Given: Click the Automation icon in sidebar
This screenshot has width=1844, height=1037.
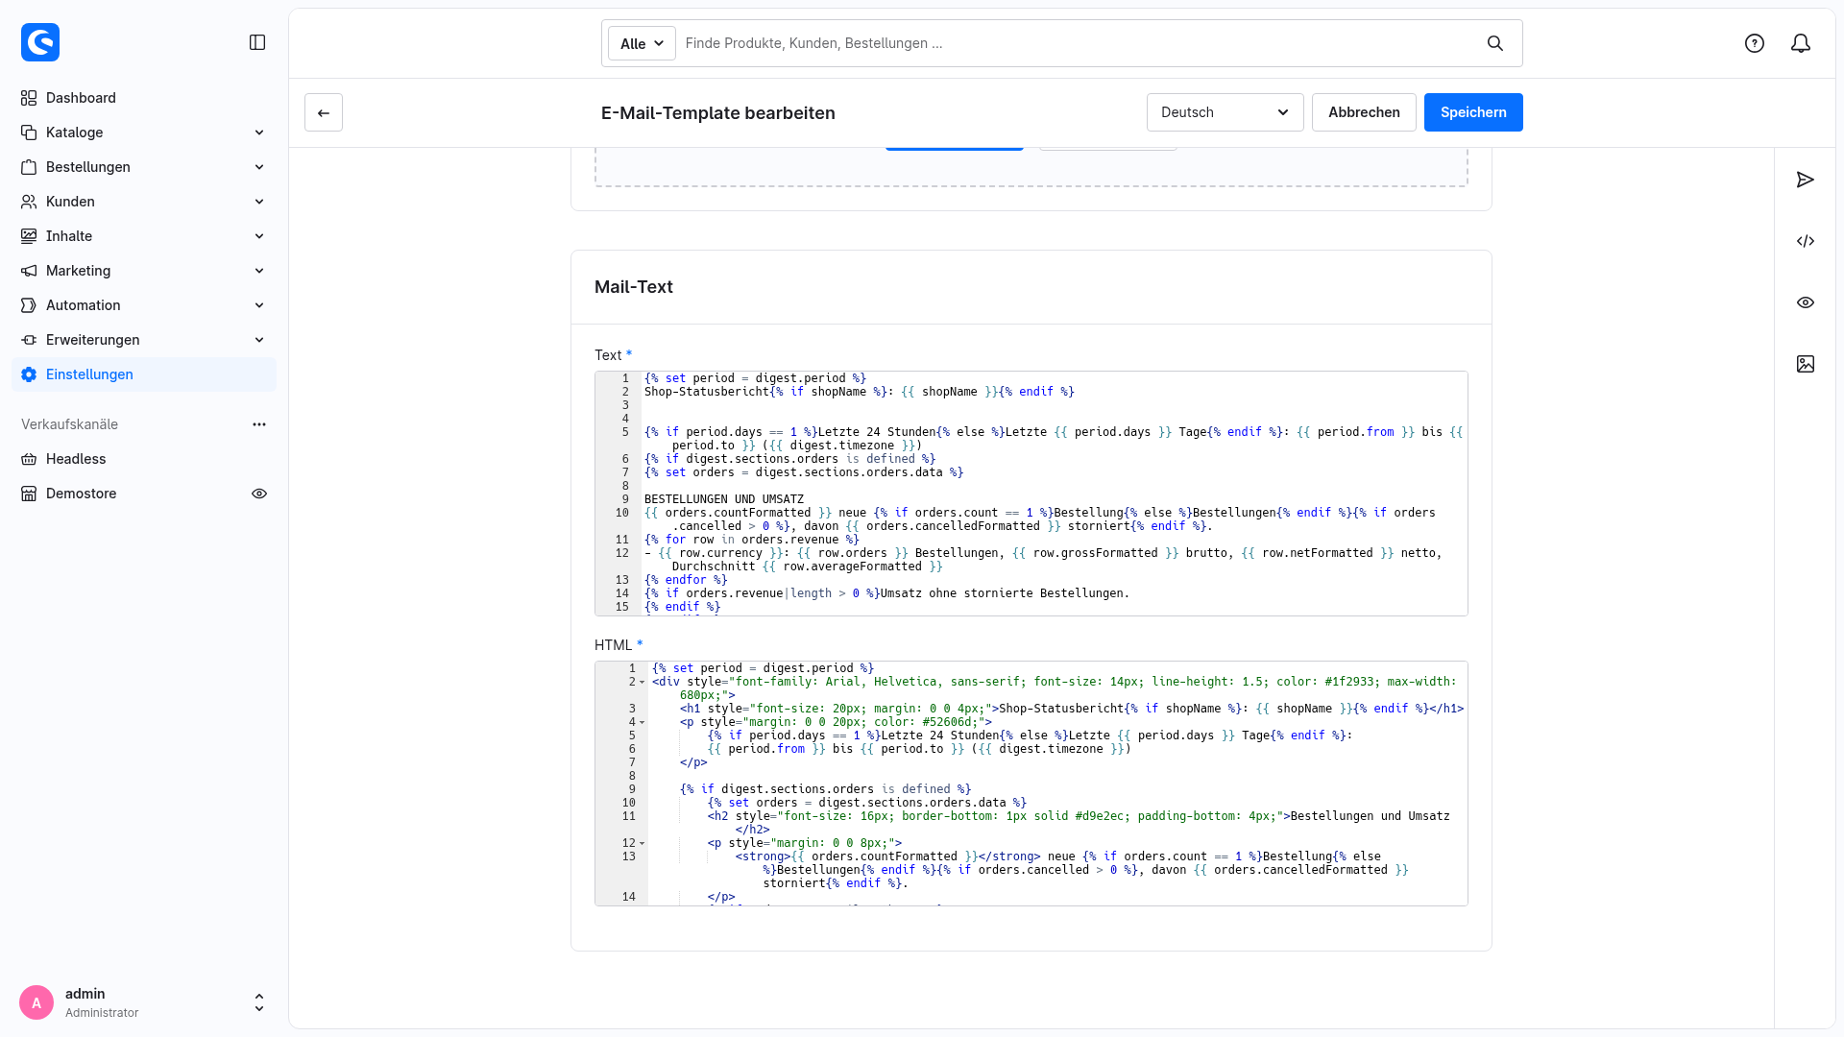Looking at the screenshot, I should click(x=29, y=305).
